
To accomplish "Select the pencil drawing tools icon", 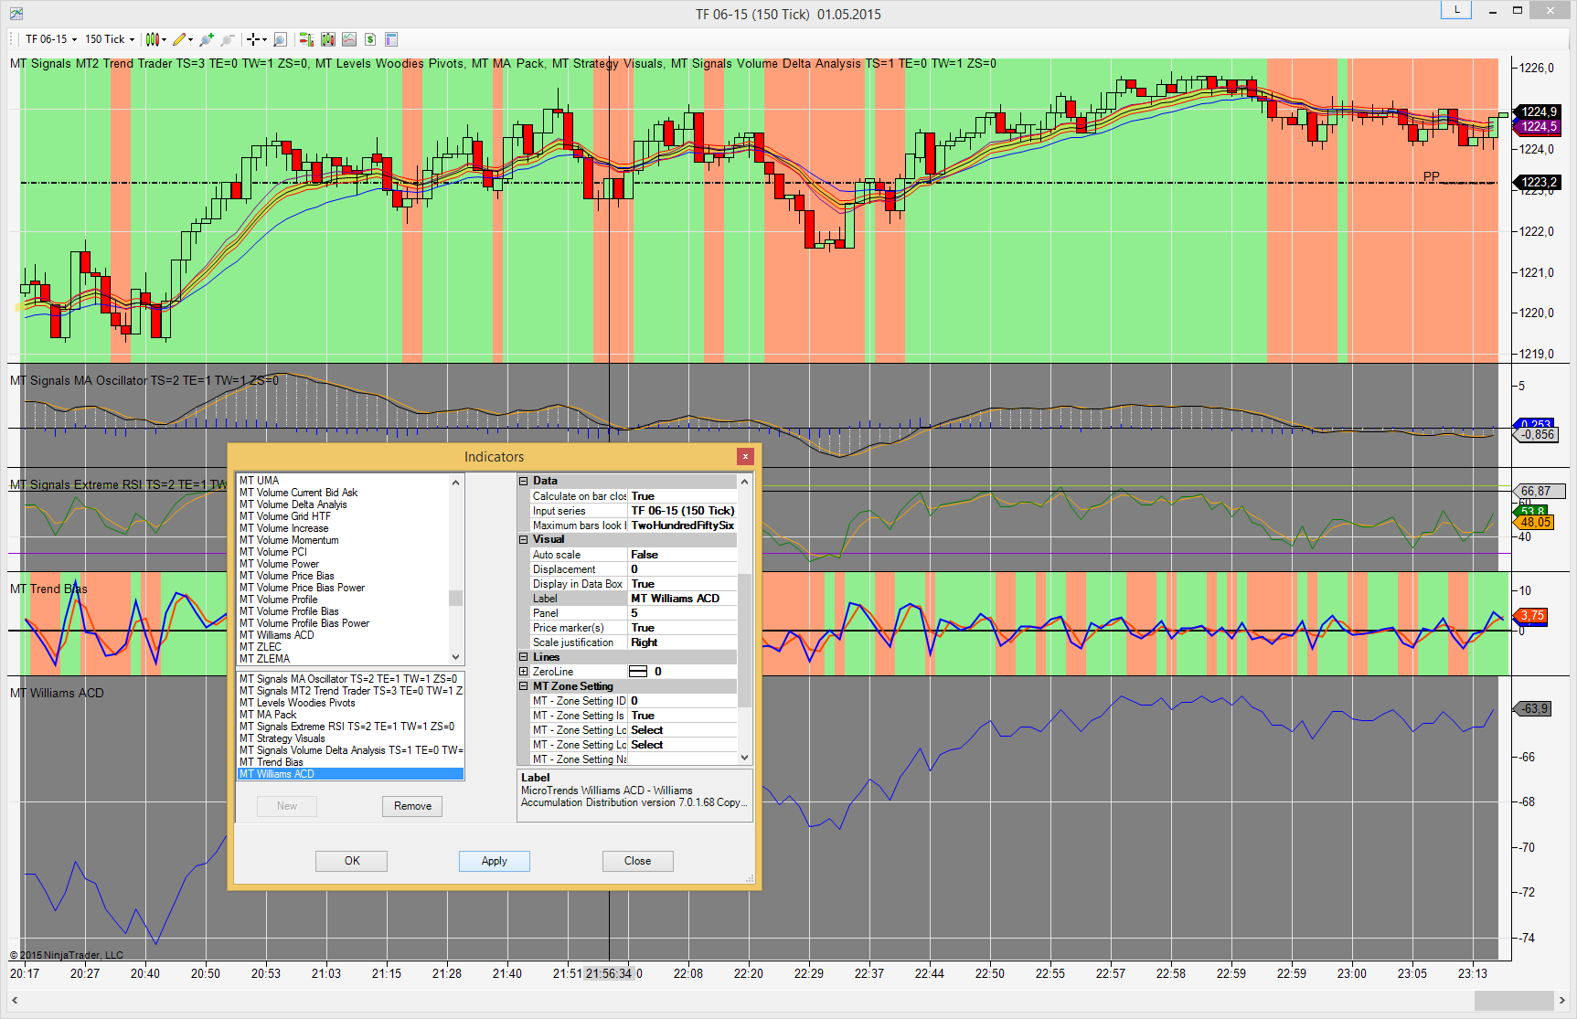I will click(x=179, y=39).
